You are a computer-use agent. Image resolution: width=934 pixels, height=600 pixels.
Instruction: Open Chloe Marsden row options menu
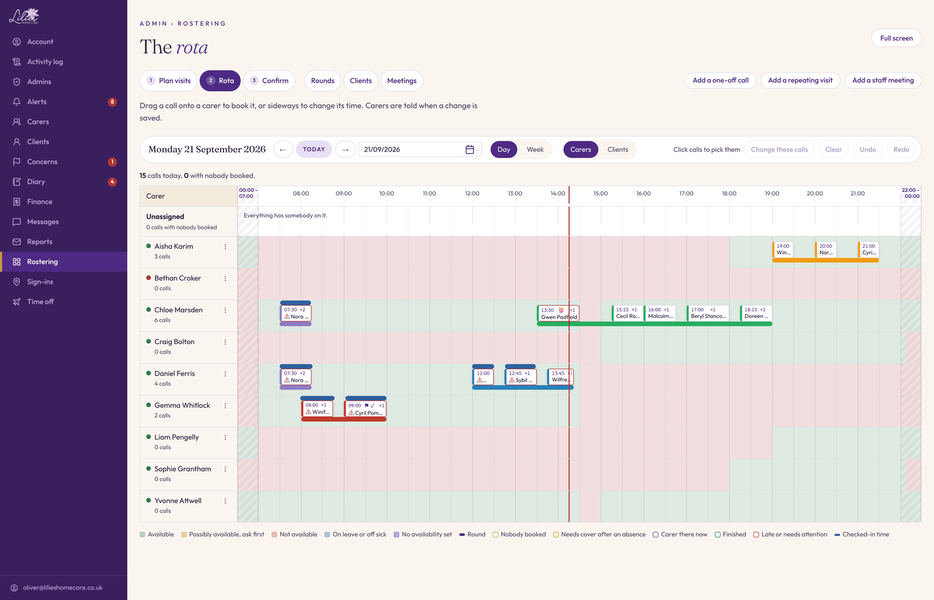pyautogui.click(x=225, y=310)
